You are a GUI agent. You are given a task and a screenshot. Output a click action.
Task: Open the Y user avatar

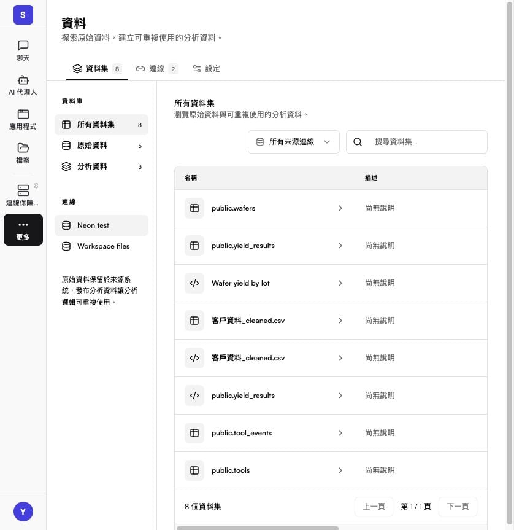[23, 512]
